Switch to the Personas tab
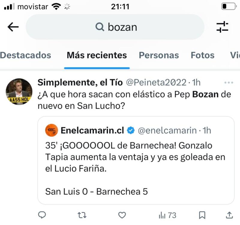 (159, 55)
